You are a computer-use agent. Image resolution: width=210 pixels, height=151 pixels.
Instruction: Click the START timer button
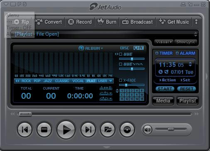pyautogui.click(x=165, y=89)
